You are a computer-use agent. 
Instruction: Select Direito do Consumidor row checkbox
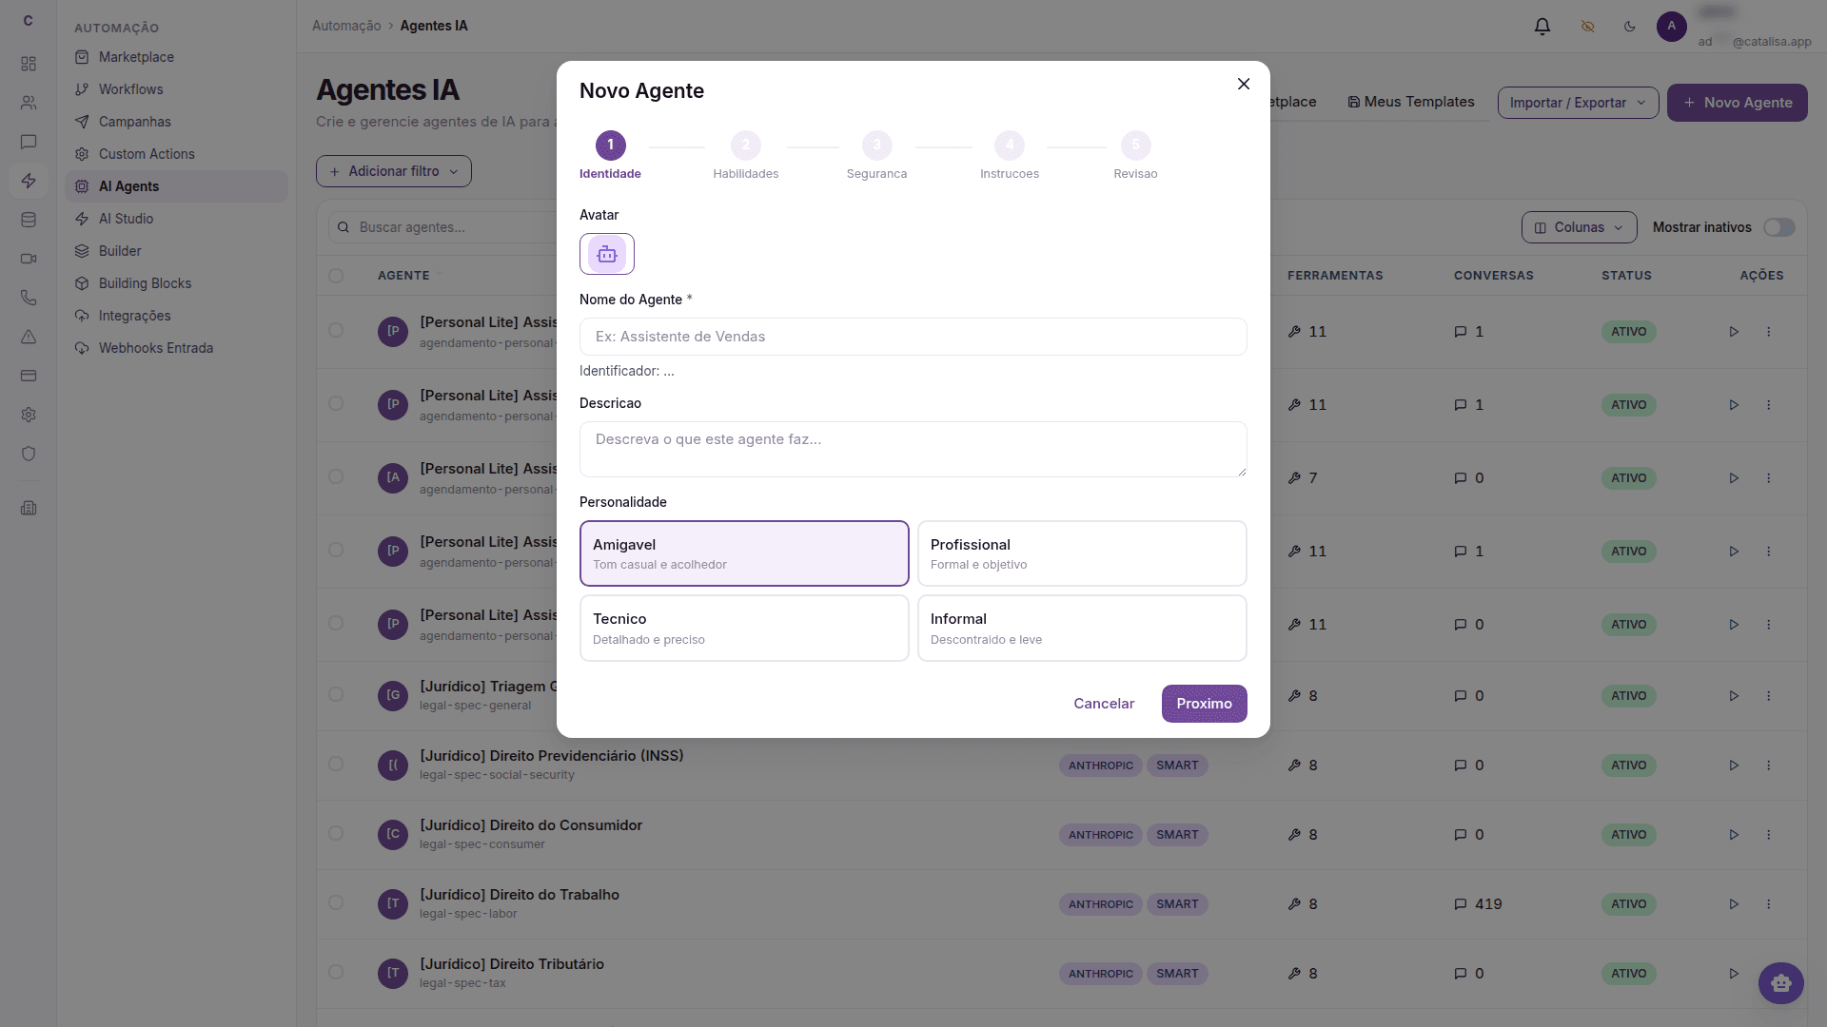coord(336,833)
